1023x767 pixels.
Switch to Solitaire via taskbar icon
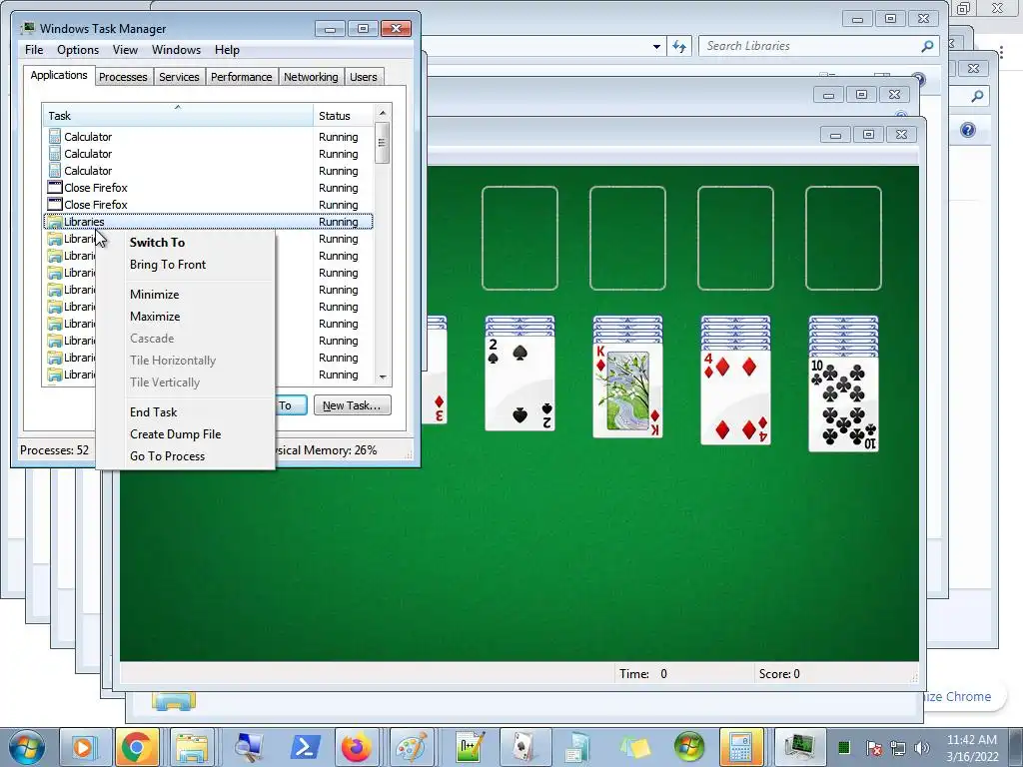[x=524, y=747]
